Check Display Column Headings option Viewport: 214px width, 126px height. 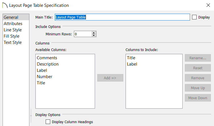pos(48,122)
